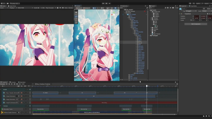This screenshot has height=119, width=212.
Task: Switch to the Console tab
Action: point(13,82)
